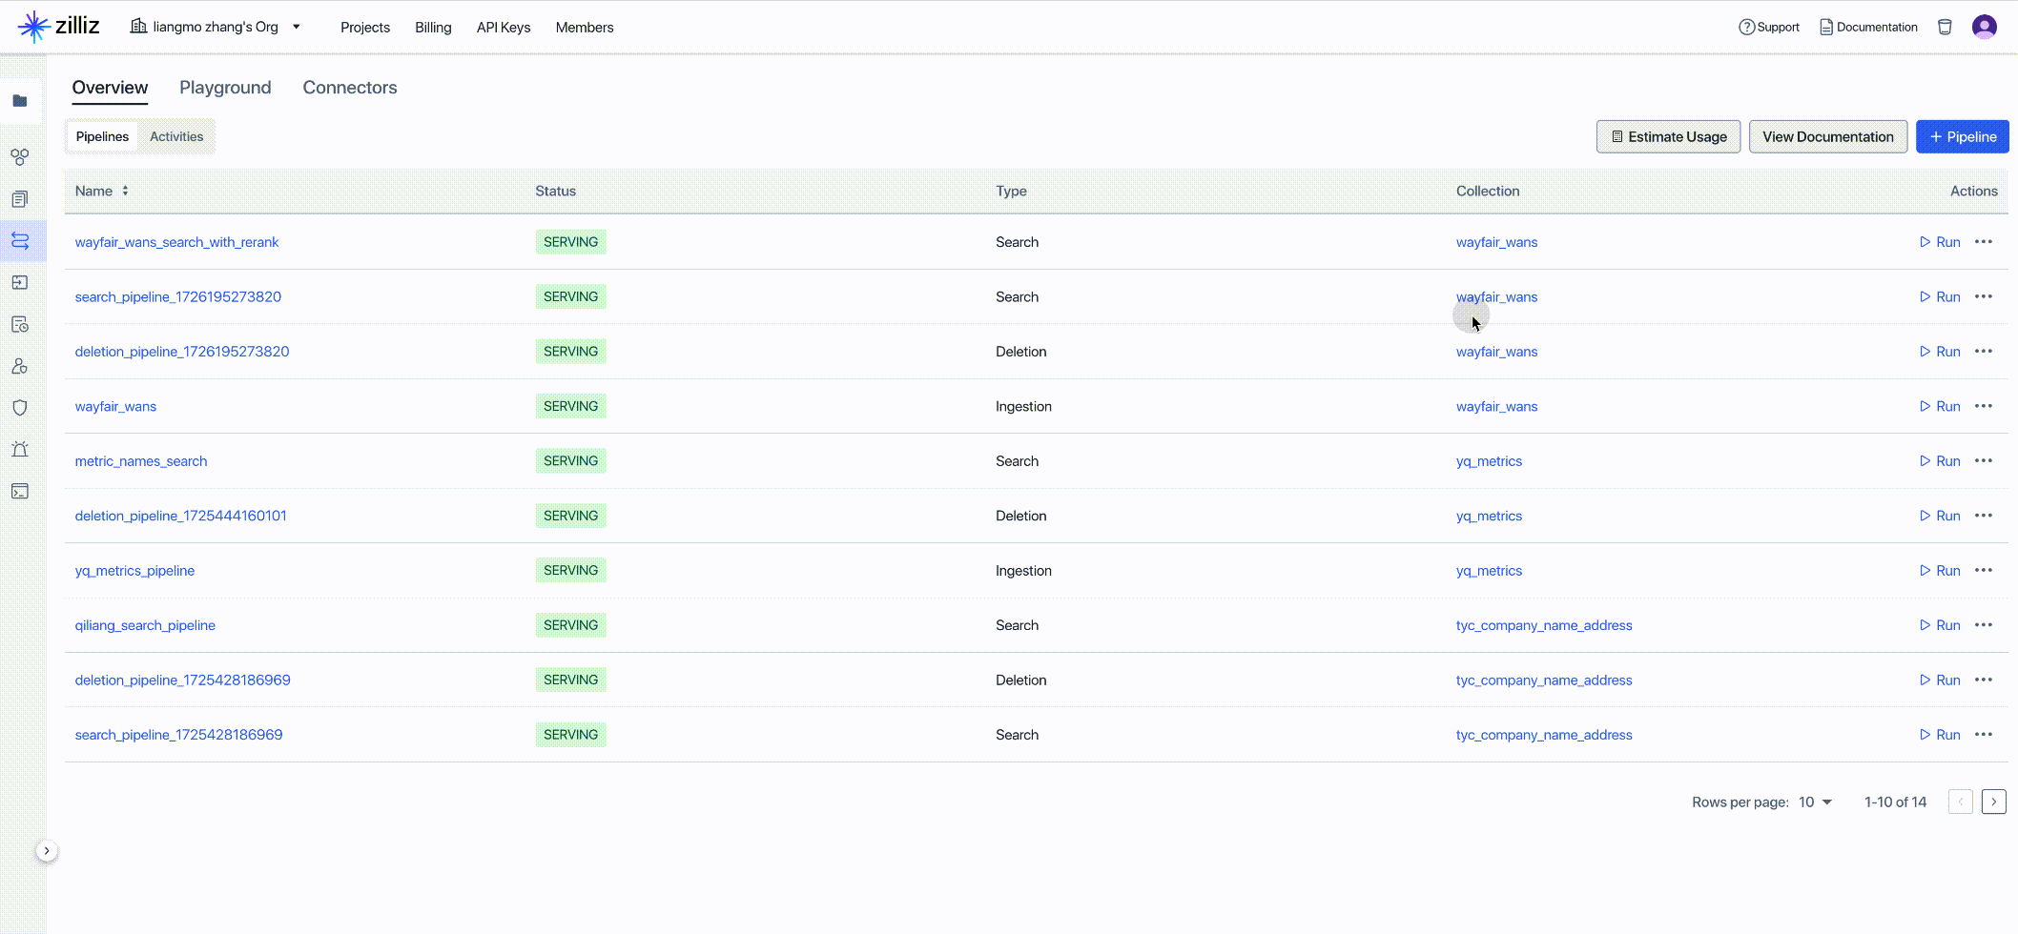2018x934 pixels.
Task: Click the recycle bin icon in header
Action: point(1945,27)
